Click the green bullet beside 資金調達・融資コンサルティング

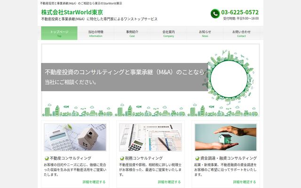[x=197, y=158]
